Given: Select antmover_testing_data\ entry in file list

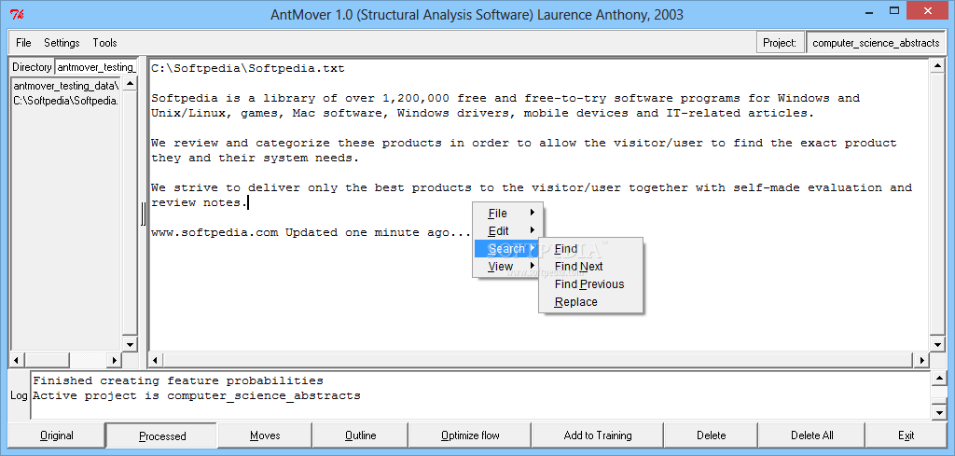Looking at the screenshot, I should click(x=66, y=86).
